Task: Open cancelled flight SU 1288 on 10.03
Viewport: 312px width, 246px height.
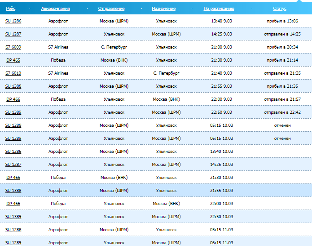Action: (x=13, y=125)
